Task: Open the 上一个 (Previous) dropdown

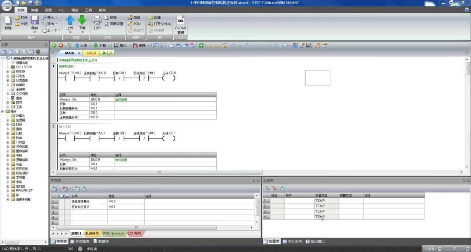Action: pos(50,30)
